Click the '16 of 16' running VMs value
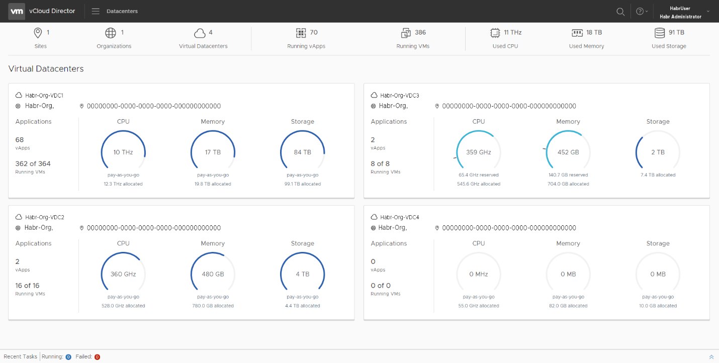Screen dimensions: 719x363 click(x=28, y=286)
